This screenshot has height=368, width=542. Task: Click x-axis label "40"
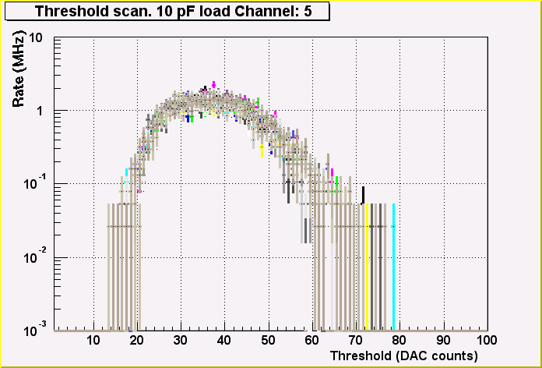coord(225,340)
